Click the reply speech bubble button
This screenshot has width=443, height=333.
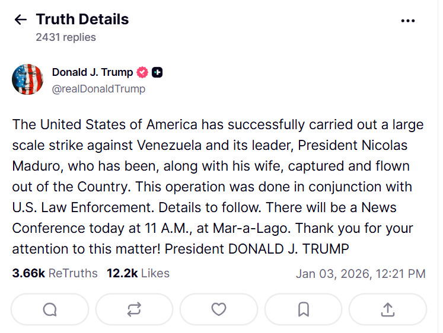coord(50,309)
